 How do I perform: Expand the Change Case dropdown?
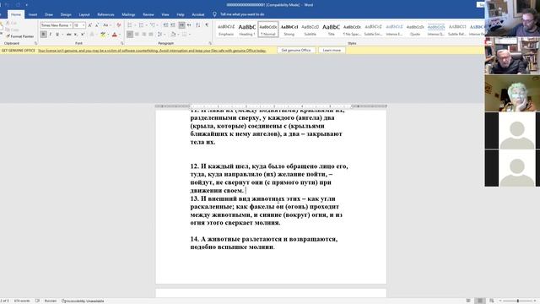click(x=111, y=25)
